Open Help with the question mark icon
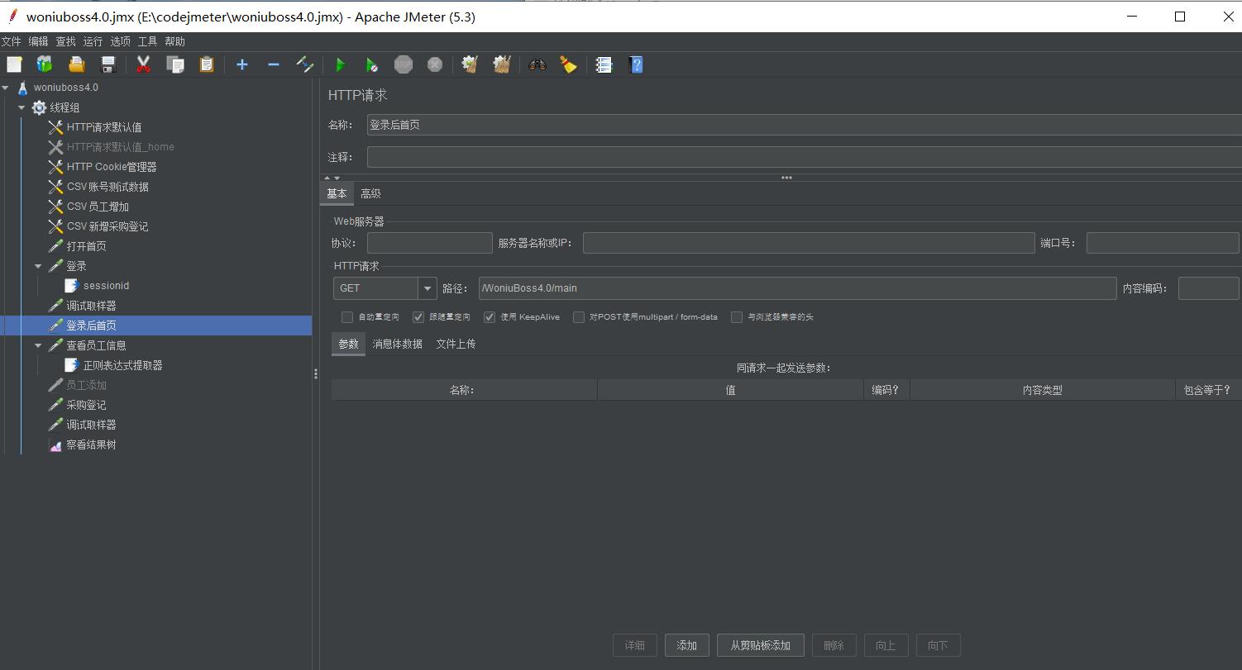This screenshot has width=1242, height=670. [635, 64]
